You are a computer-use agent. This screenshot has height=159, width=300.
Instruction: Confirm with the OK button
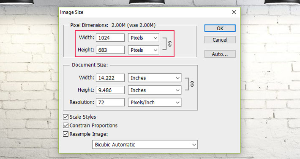click(220, 28)
